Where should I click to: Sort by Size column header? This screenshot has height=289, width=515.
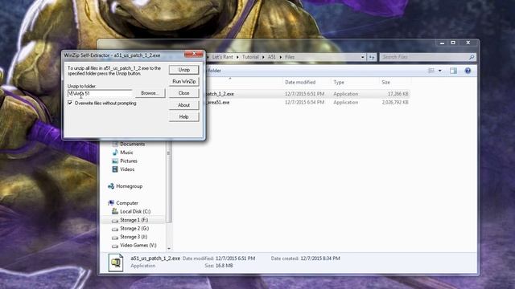point(385,82)
